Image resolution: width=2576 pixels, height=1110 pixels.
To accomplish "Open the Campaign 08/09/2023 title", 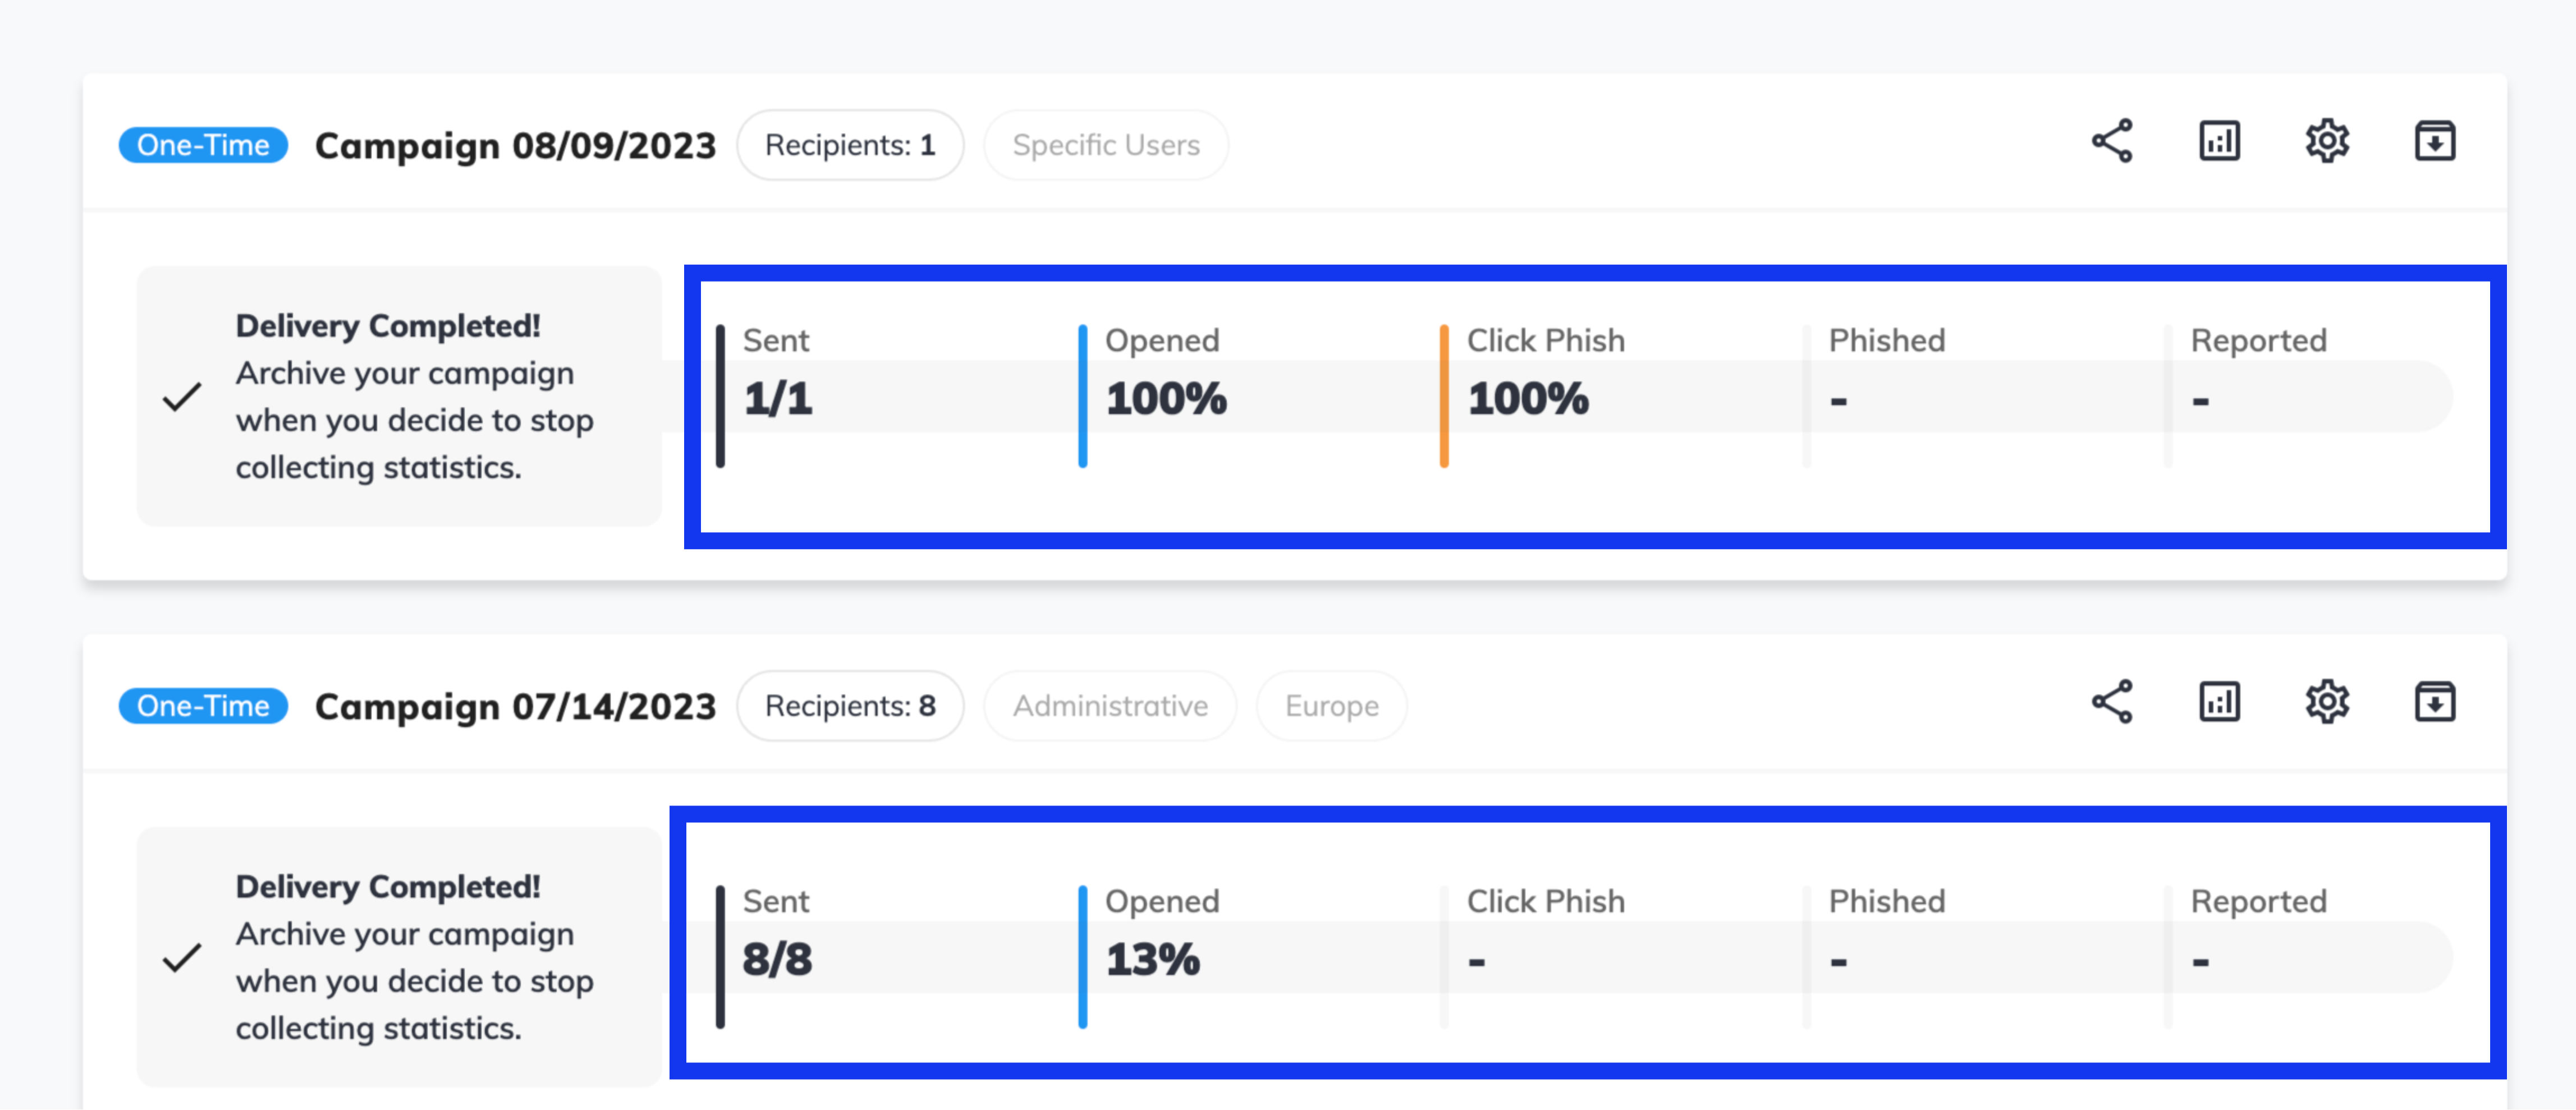I will 515,146.
